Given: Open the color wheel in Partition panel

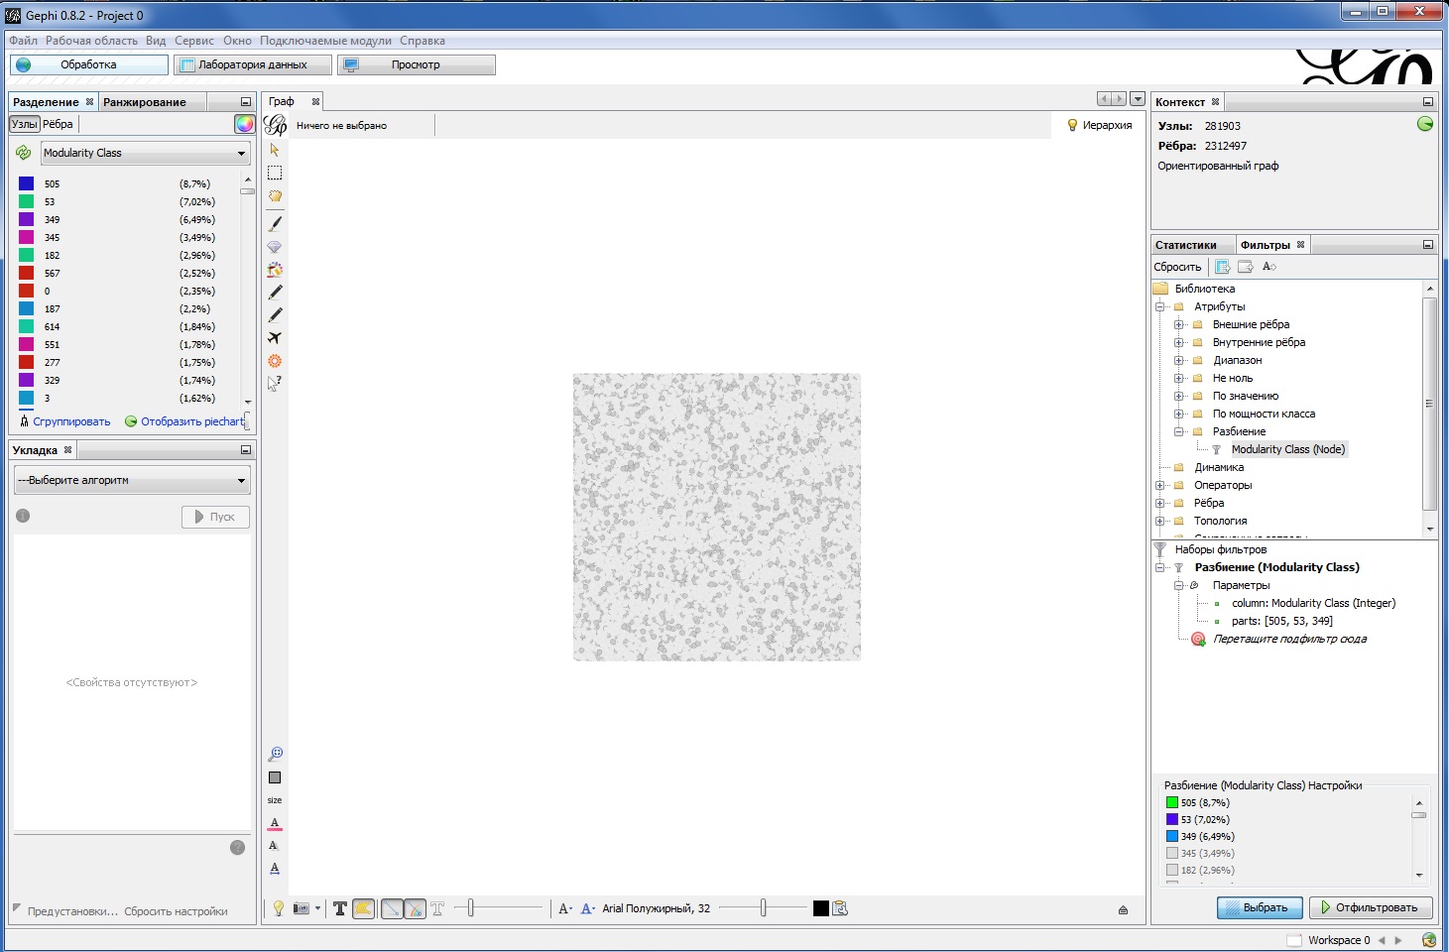Looking at the screenshot, I should coord(244,124).
